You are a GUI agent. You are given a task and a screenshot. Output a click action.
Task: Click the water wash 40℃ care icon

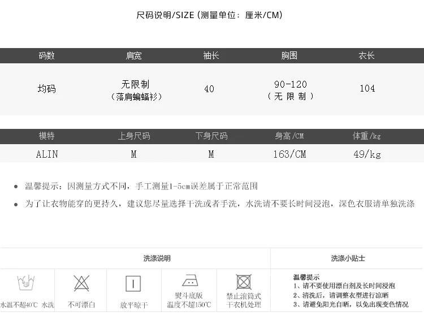tap(26, 283)
